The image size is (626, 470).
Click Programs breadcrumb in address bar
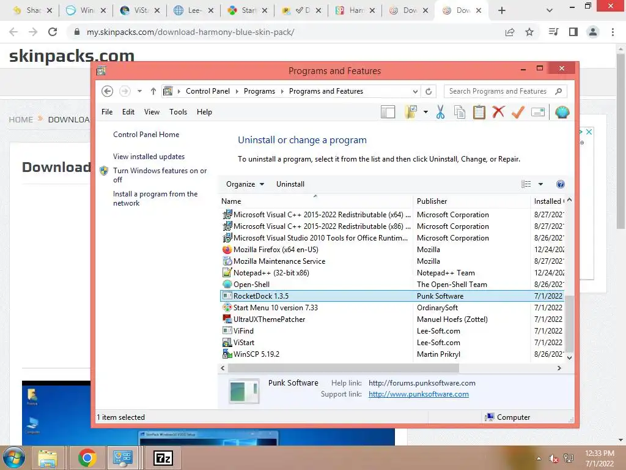[x=259, y=91]
